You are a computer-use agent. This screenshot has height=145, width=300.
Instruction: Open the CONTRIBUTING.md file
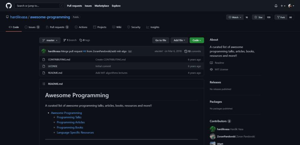pyautogui.click(x=59, y=60)
